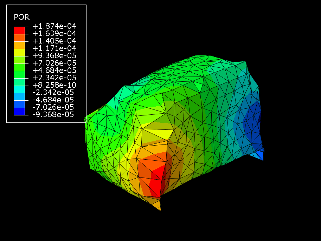Viewport: 321px width, 241px height.
Task: Click the +1.171e-04 legend value
Action: (x=54, y=48)
